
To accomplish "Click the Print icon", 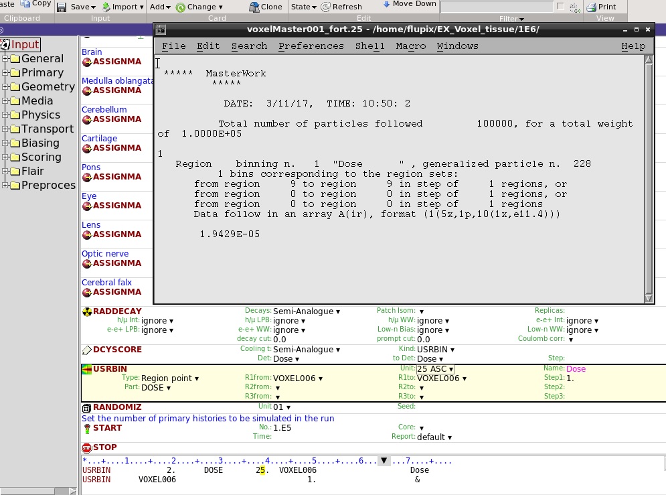I will tap(591, 7).
